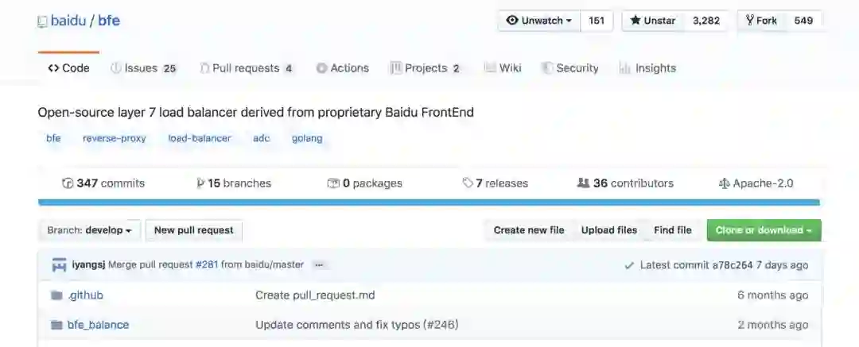Switch to the Issues tab
Screen dimensions: 859x347
143,68
